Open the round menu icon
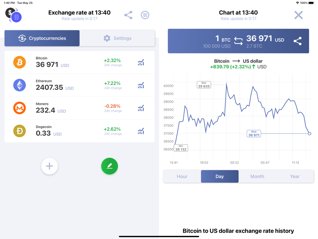The image size is (318, 239). (x=145, y=15)
